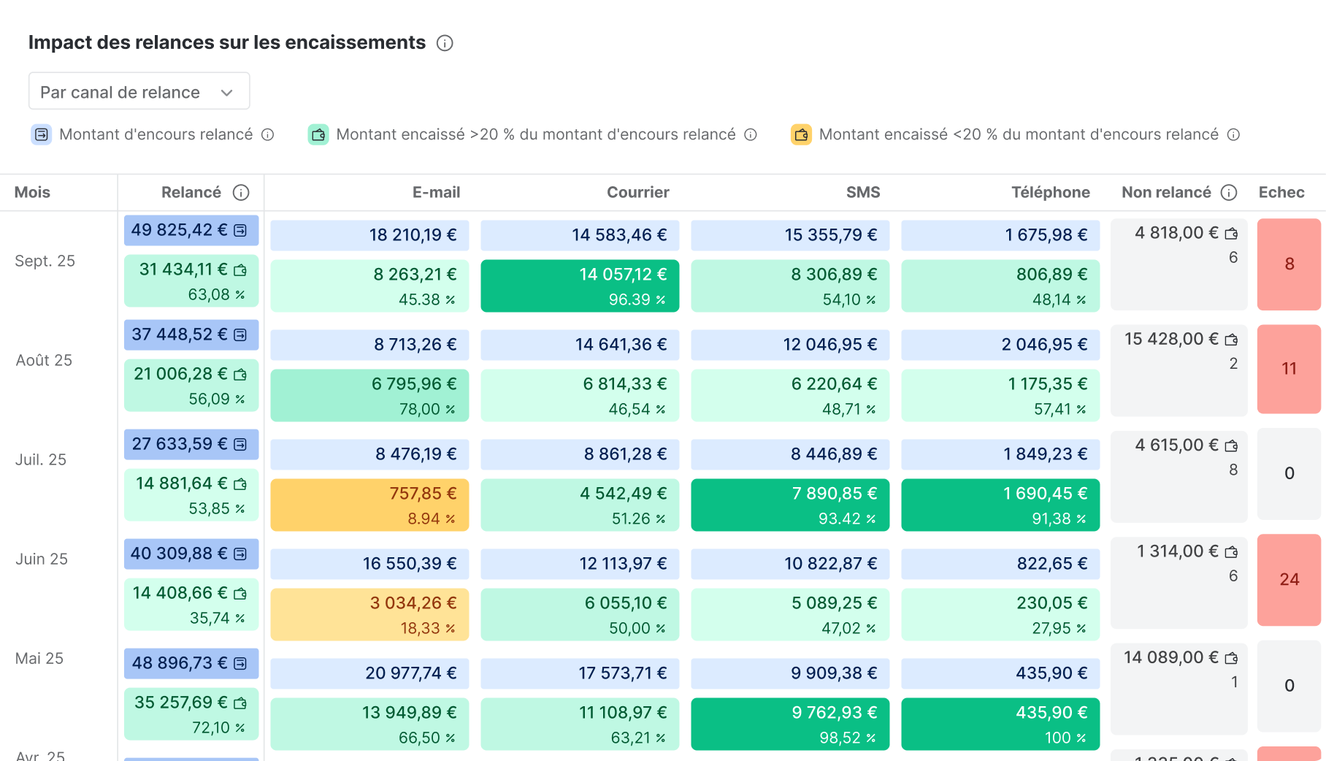Image resolution: width=1326 pixels, height=761 pixels.
Task: Click info icon after "Montant encaissé >20 %" legend
Action: (x=750, y=134)
